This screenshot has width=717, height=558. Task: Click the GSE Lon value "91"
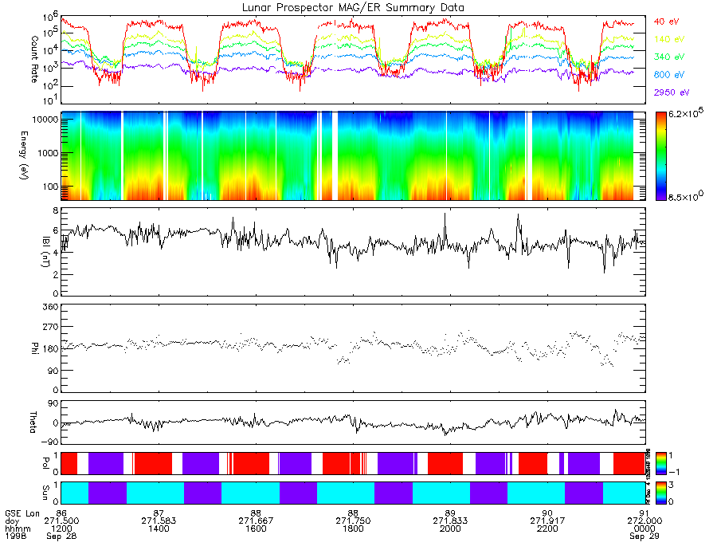coord(645,513)
